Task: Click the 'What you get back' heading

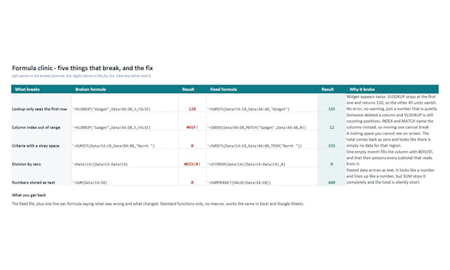Action: tap(28, 195)
